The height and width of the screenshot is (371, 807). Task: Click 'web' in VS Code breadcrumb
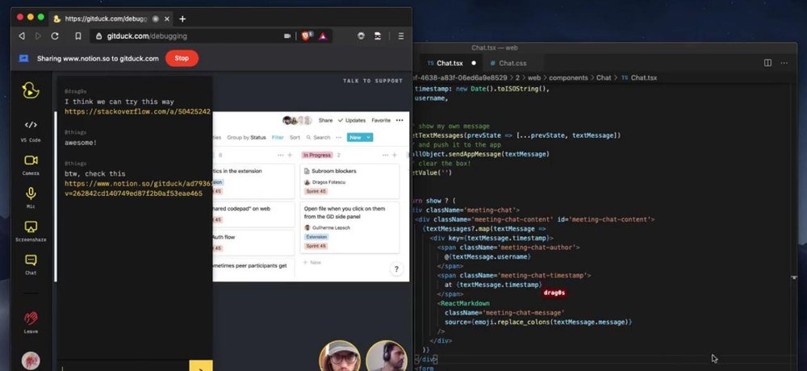click(534, 77)
